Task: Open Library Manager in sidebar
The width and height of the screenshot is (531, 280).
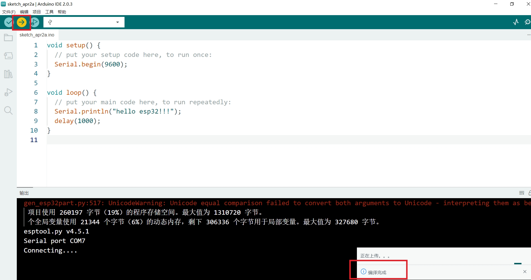Action: point(8,74)
